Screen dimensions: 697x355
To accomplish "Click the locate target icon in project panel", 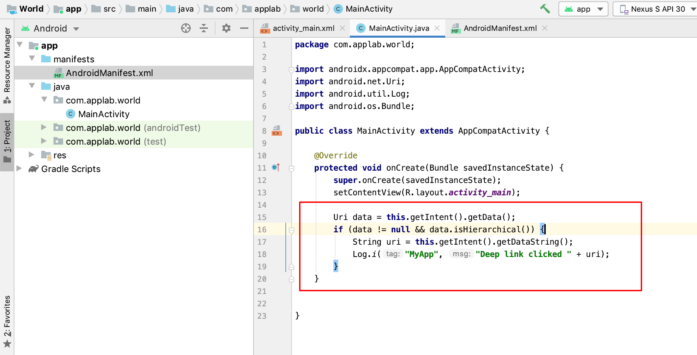I will 186,28.
